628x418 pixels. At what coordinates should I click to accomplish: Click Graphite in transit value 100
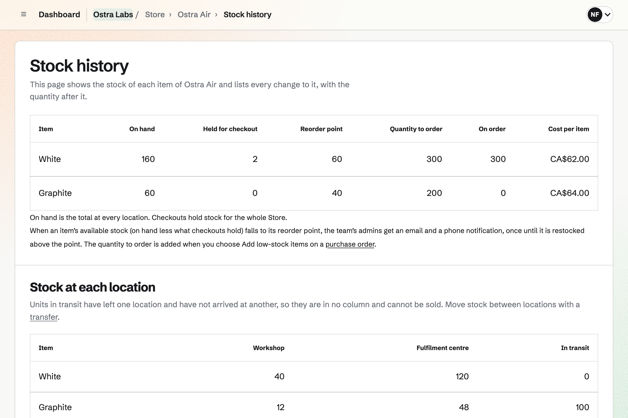[582, 407]
